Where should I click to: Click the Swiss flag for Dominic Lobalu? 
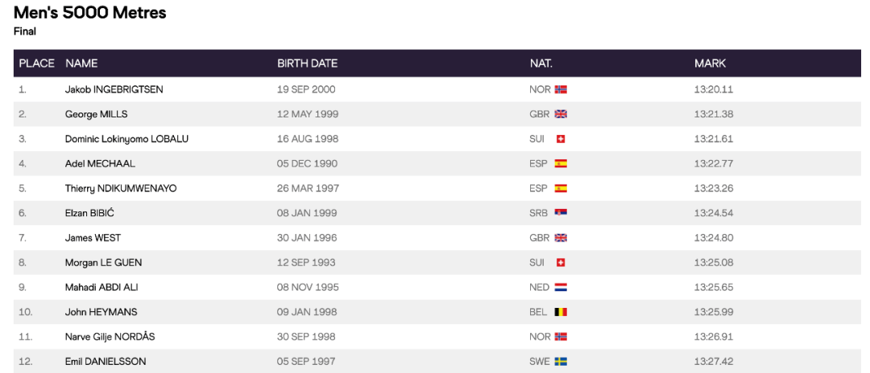pyautogui.click(x=561, y=139)
